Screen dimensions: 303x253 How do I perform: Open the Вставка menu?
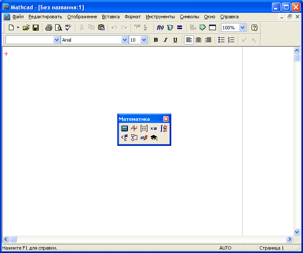pyautogui.click(x=111, y=17)
